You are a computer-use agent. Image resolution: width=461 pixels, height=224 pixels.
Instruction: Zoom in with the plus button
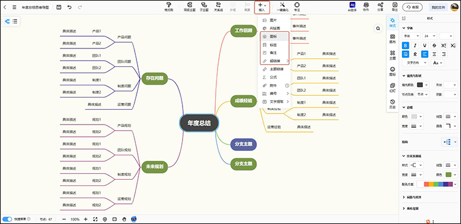[85, 219]
